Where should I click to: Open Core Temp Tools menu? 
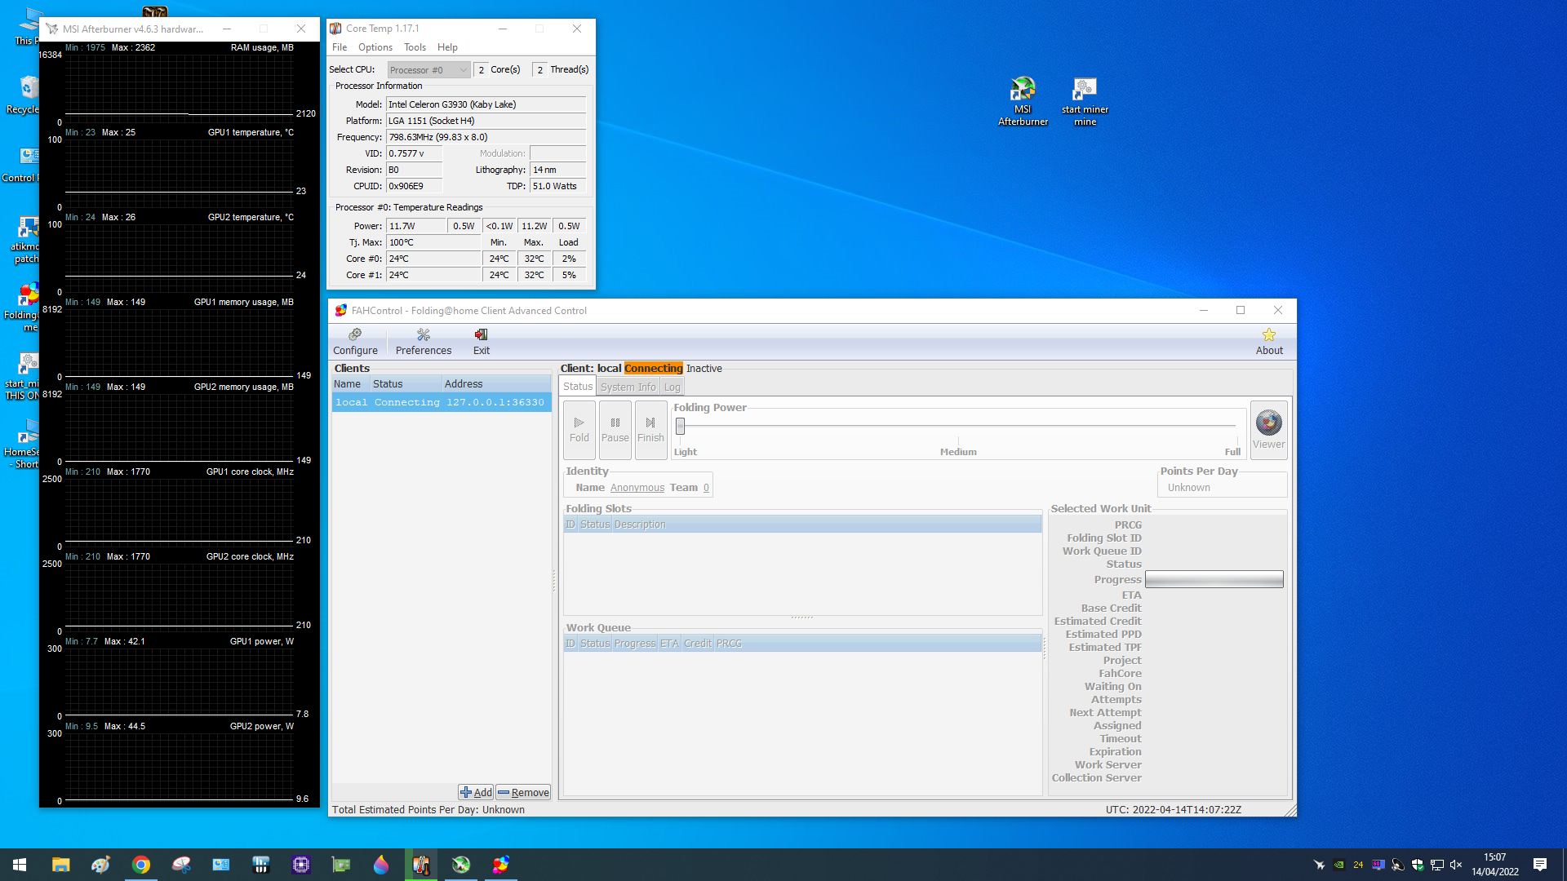click(415, 47)
